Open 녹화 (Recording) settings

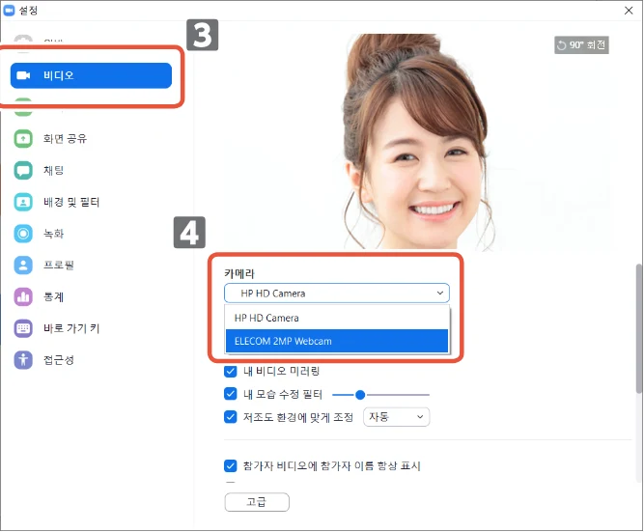[53, 234]
